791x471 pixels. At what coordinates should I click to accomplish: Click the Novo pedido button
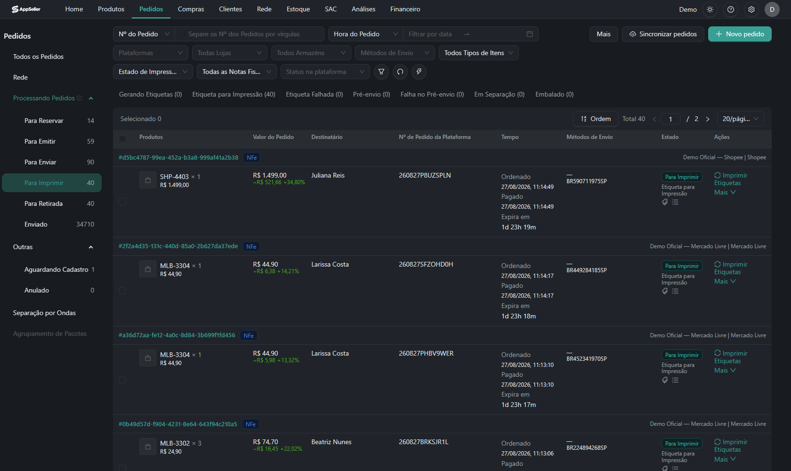click(740, 34)
